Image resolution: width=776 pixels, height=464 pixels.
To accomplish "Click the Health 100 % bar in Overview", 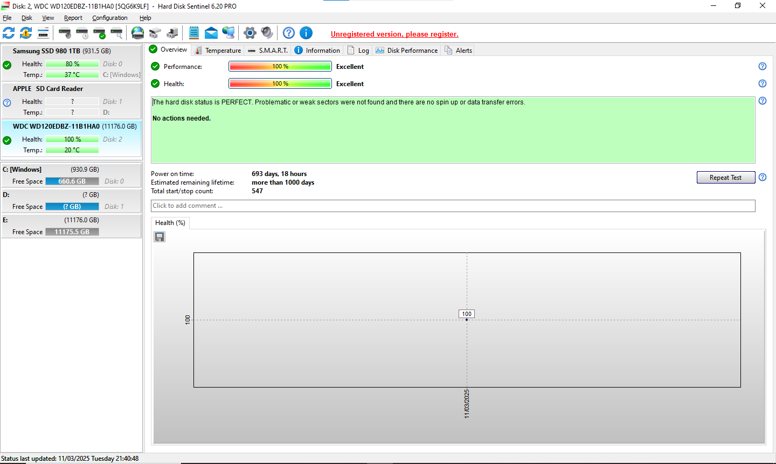I will click(280, 83).
